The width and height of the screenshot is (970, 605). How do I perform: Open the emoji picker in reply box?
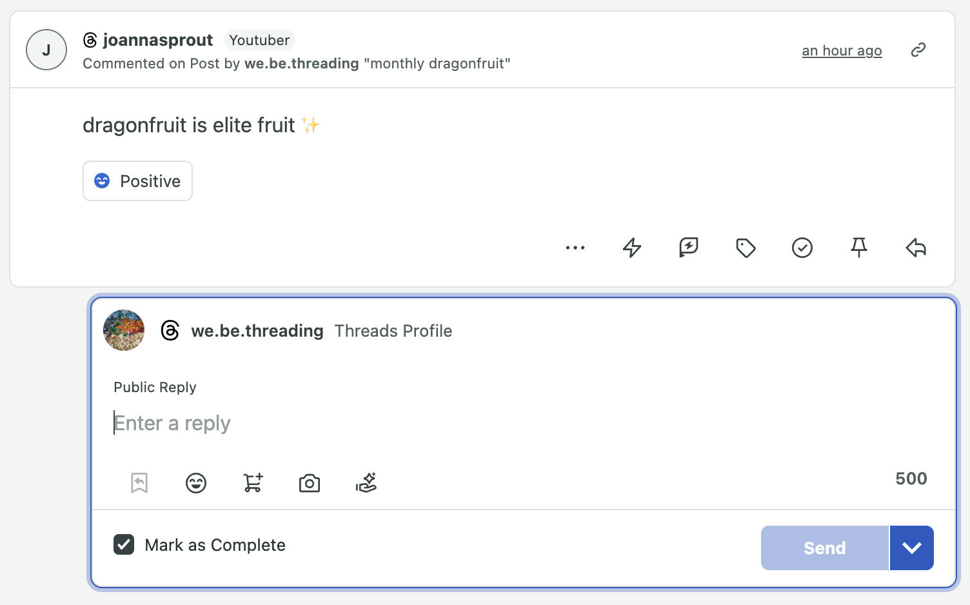(196, 482)
